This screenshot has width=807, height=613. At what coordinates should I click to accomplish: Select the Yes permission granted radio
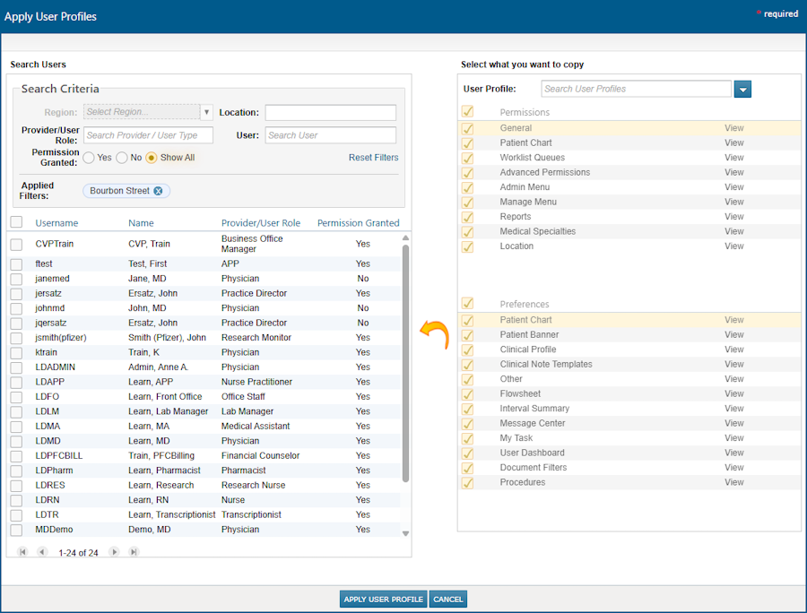coord(89,158)
